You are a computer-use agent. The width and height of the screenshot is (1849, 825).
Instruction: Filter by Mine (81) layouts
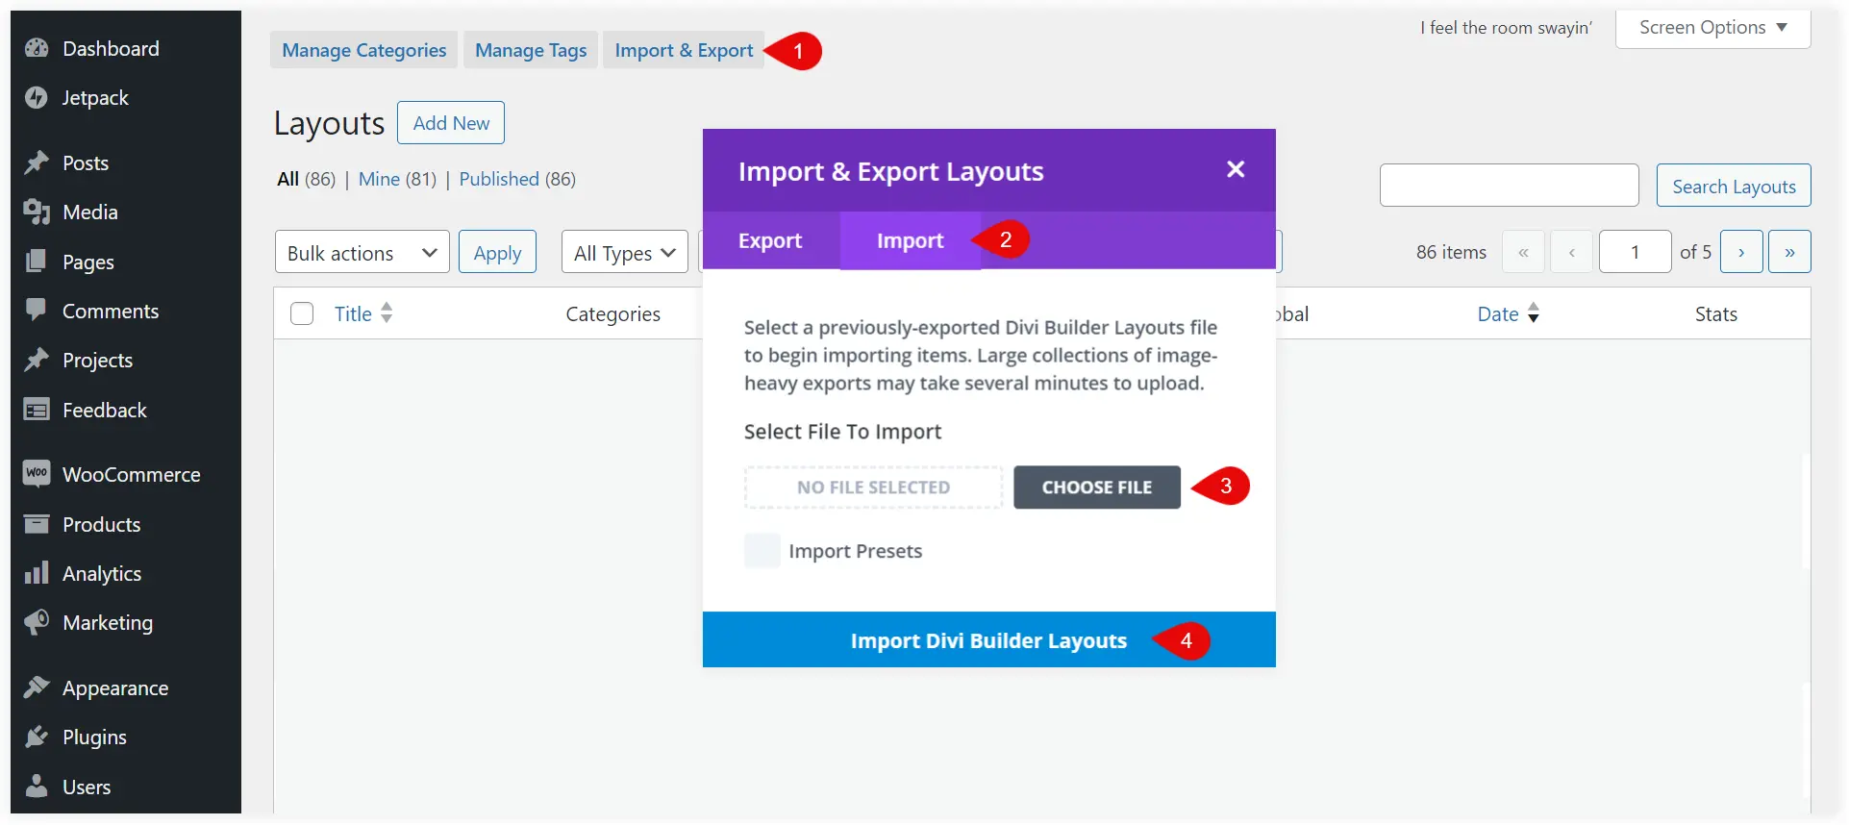tap(397, 179)
